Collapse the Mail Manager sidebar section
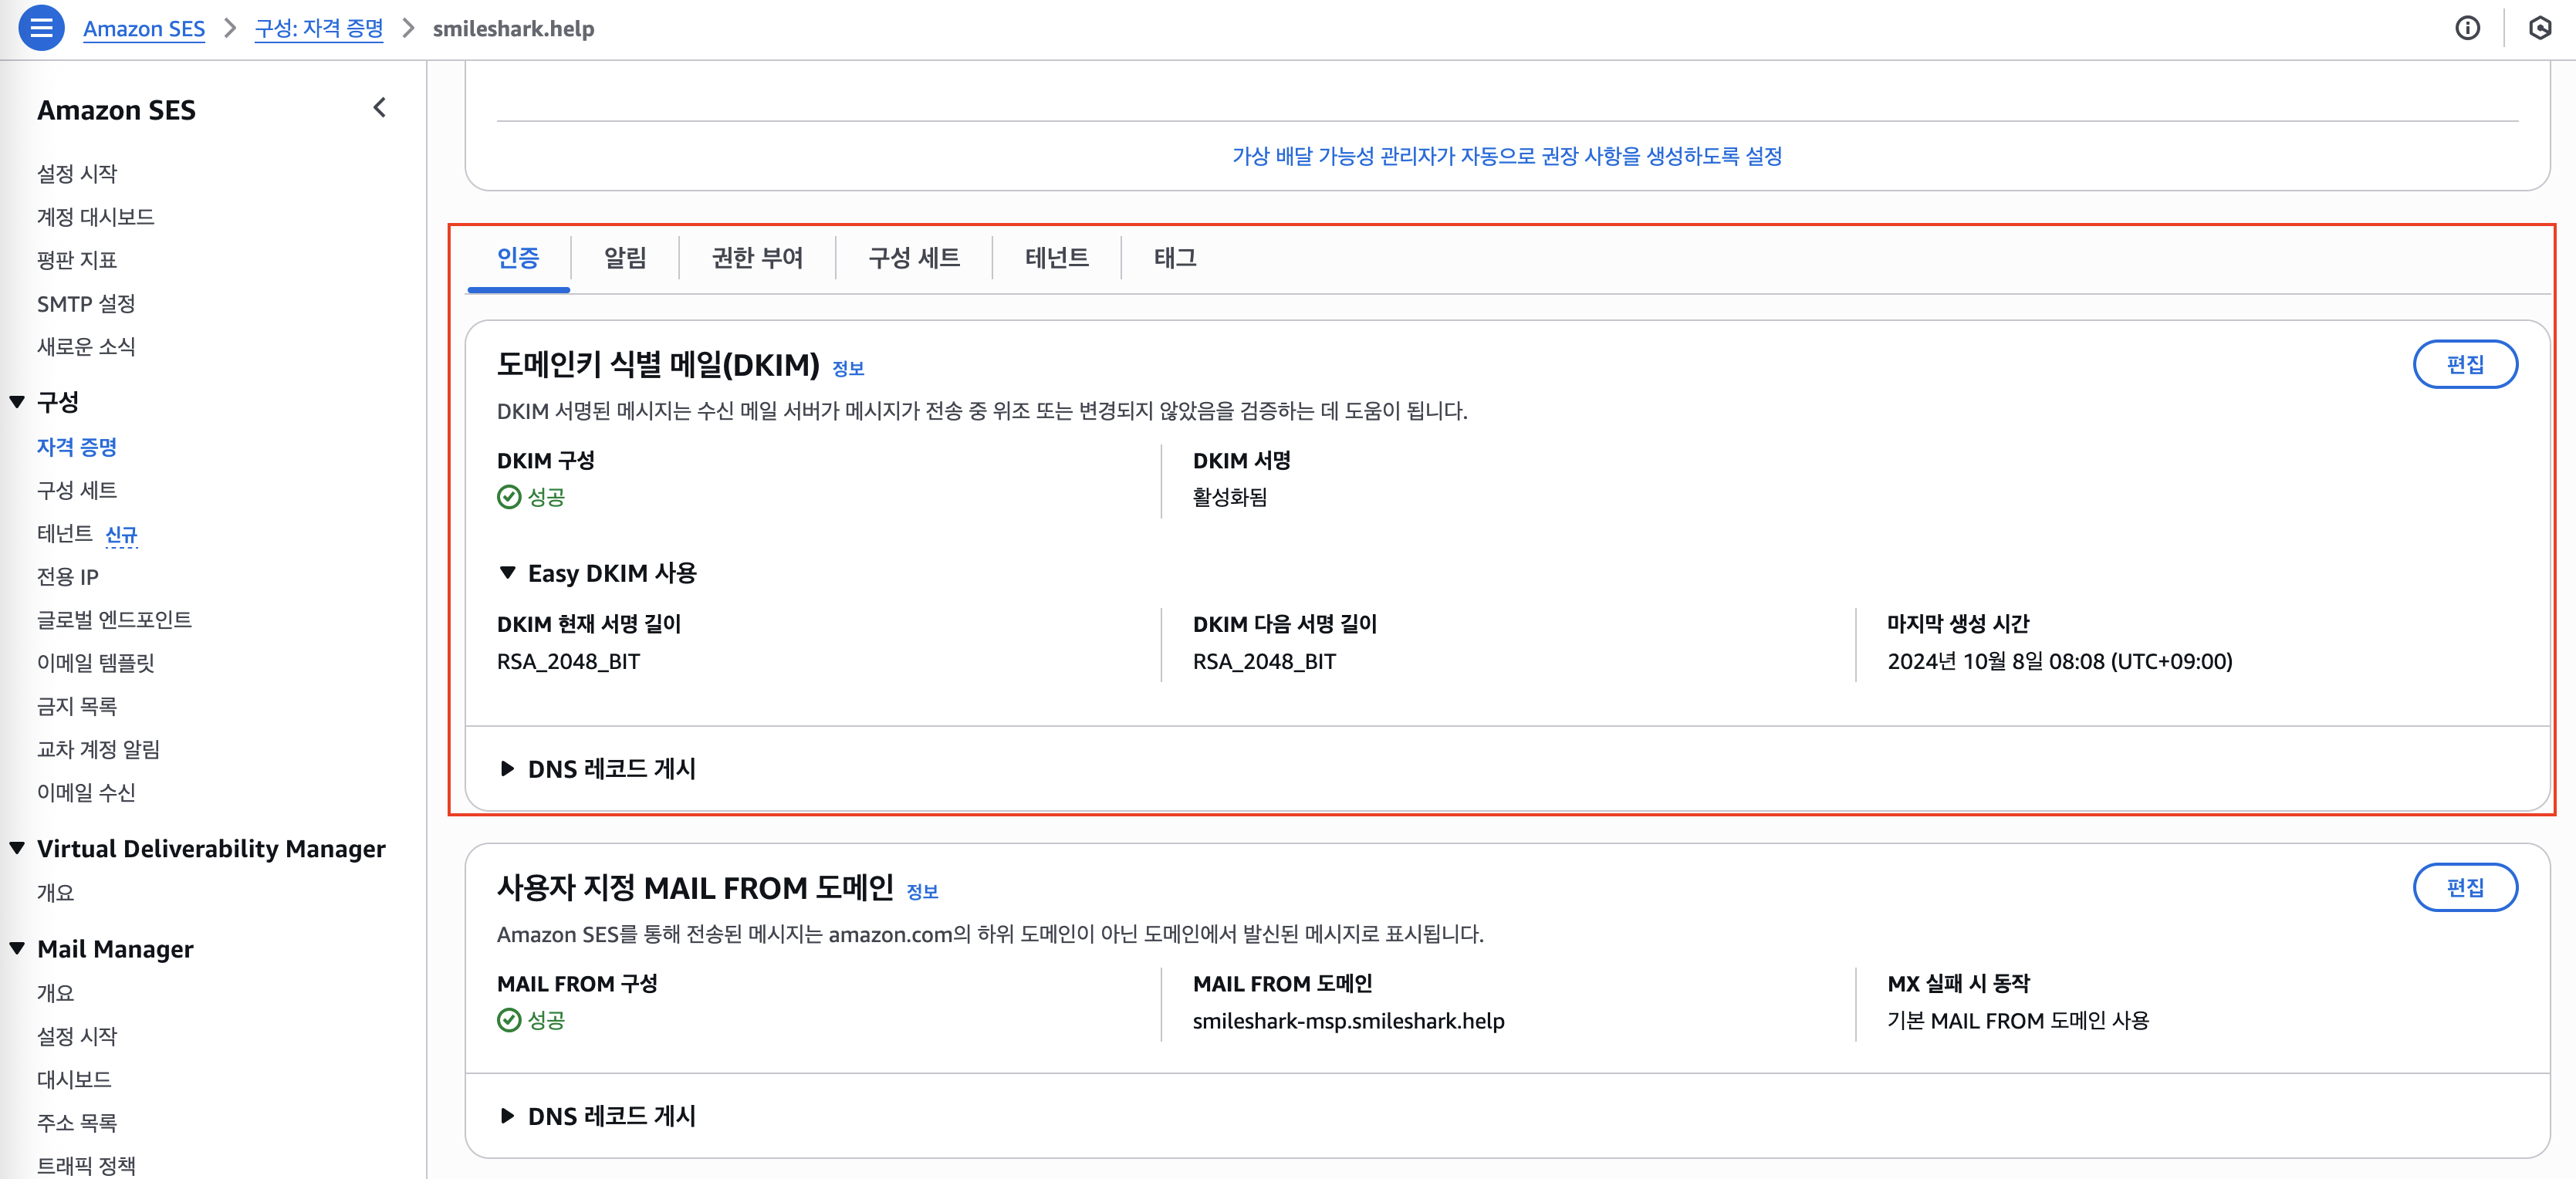The width and height of the screenshot is (2576, 1179). tap(18, 948)
